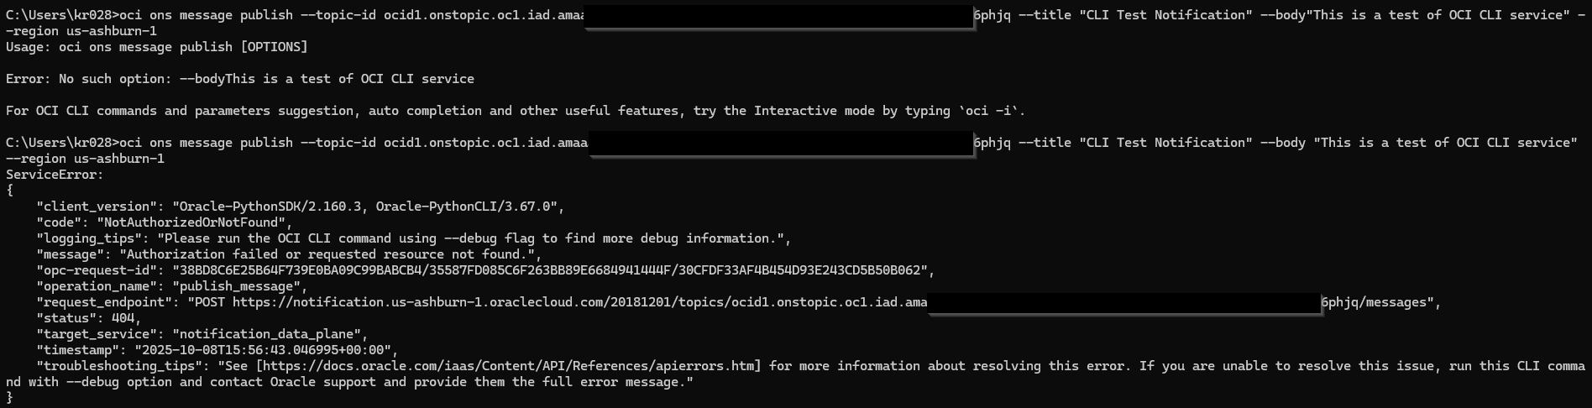Click the troubleshooting_tips key label

(x=119, y=366)
